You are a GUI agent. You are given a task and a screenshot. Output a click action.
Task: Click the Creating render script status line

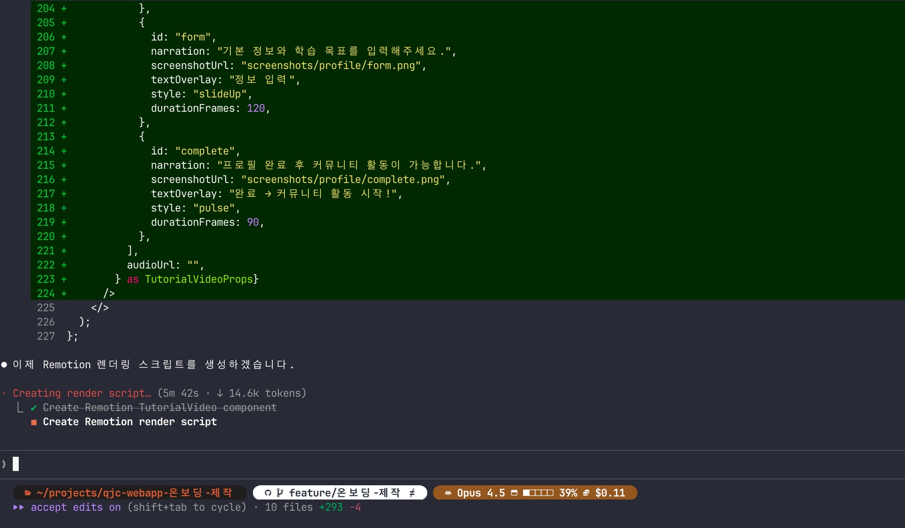tap(82, 393)
